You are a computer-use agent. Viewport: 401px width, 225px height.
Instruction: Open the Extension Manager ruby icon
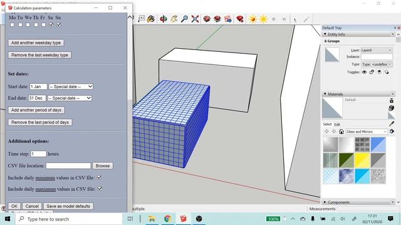pyautogui.click(x=240, y=19)
